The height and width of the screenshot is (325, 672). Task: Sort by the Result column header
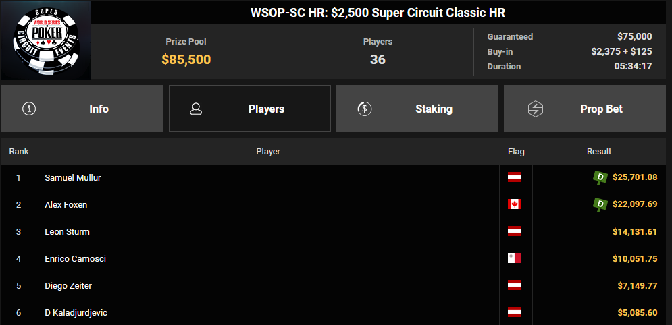coord(599,152)
